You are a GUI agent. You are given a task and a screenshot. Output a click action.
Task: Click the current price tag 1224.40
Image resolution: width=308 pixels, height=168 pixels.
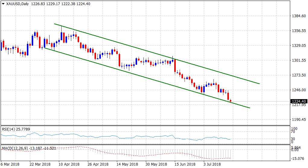[x=299, y=102]
